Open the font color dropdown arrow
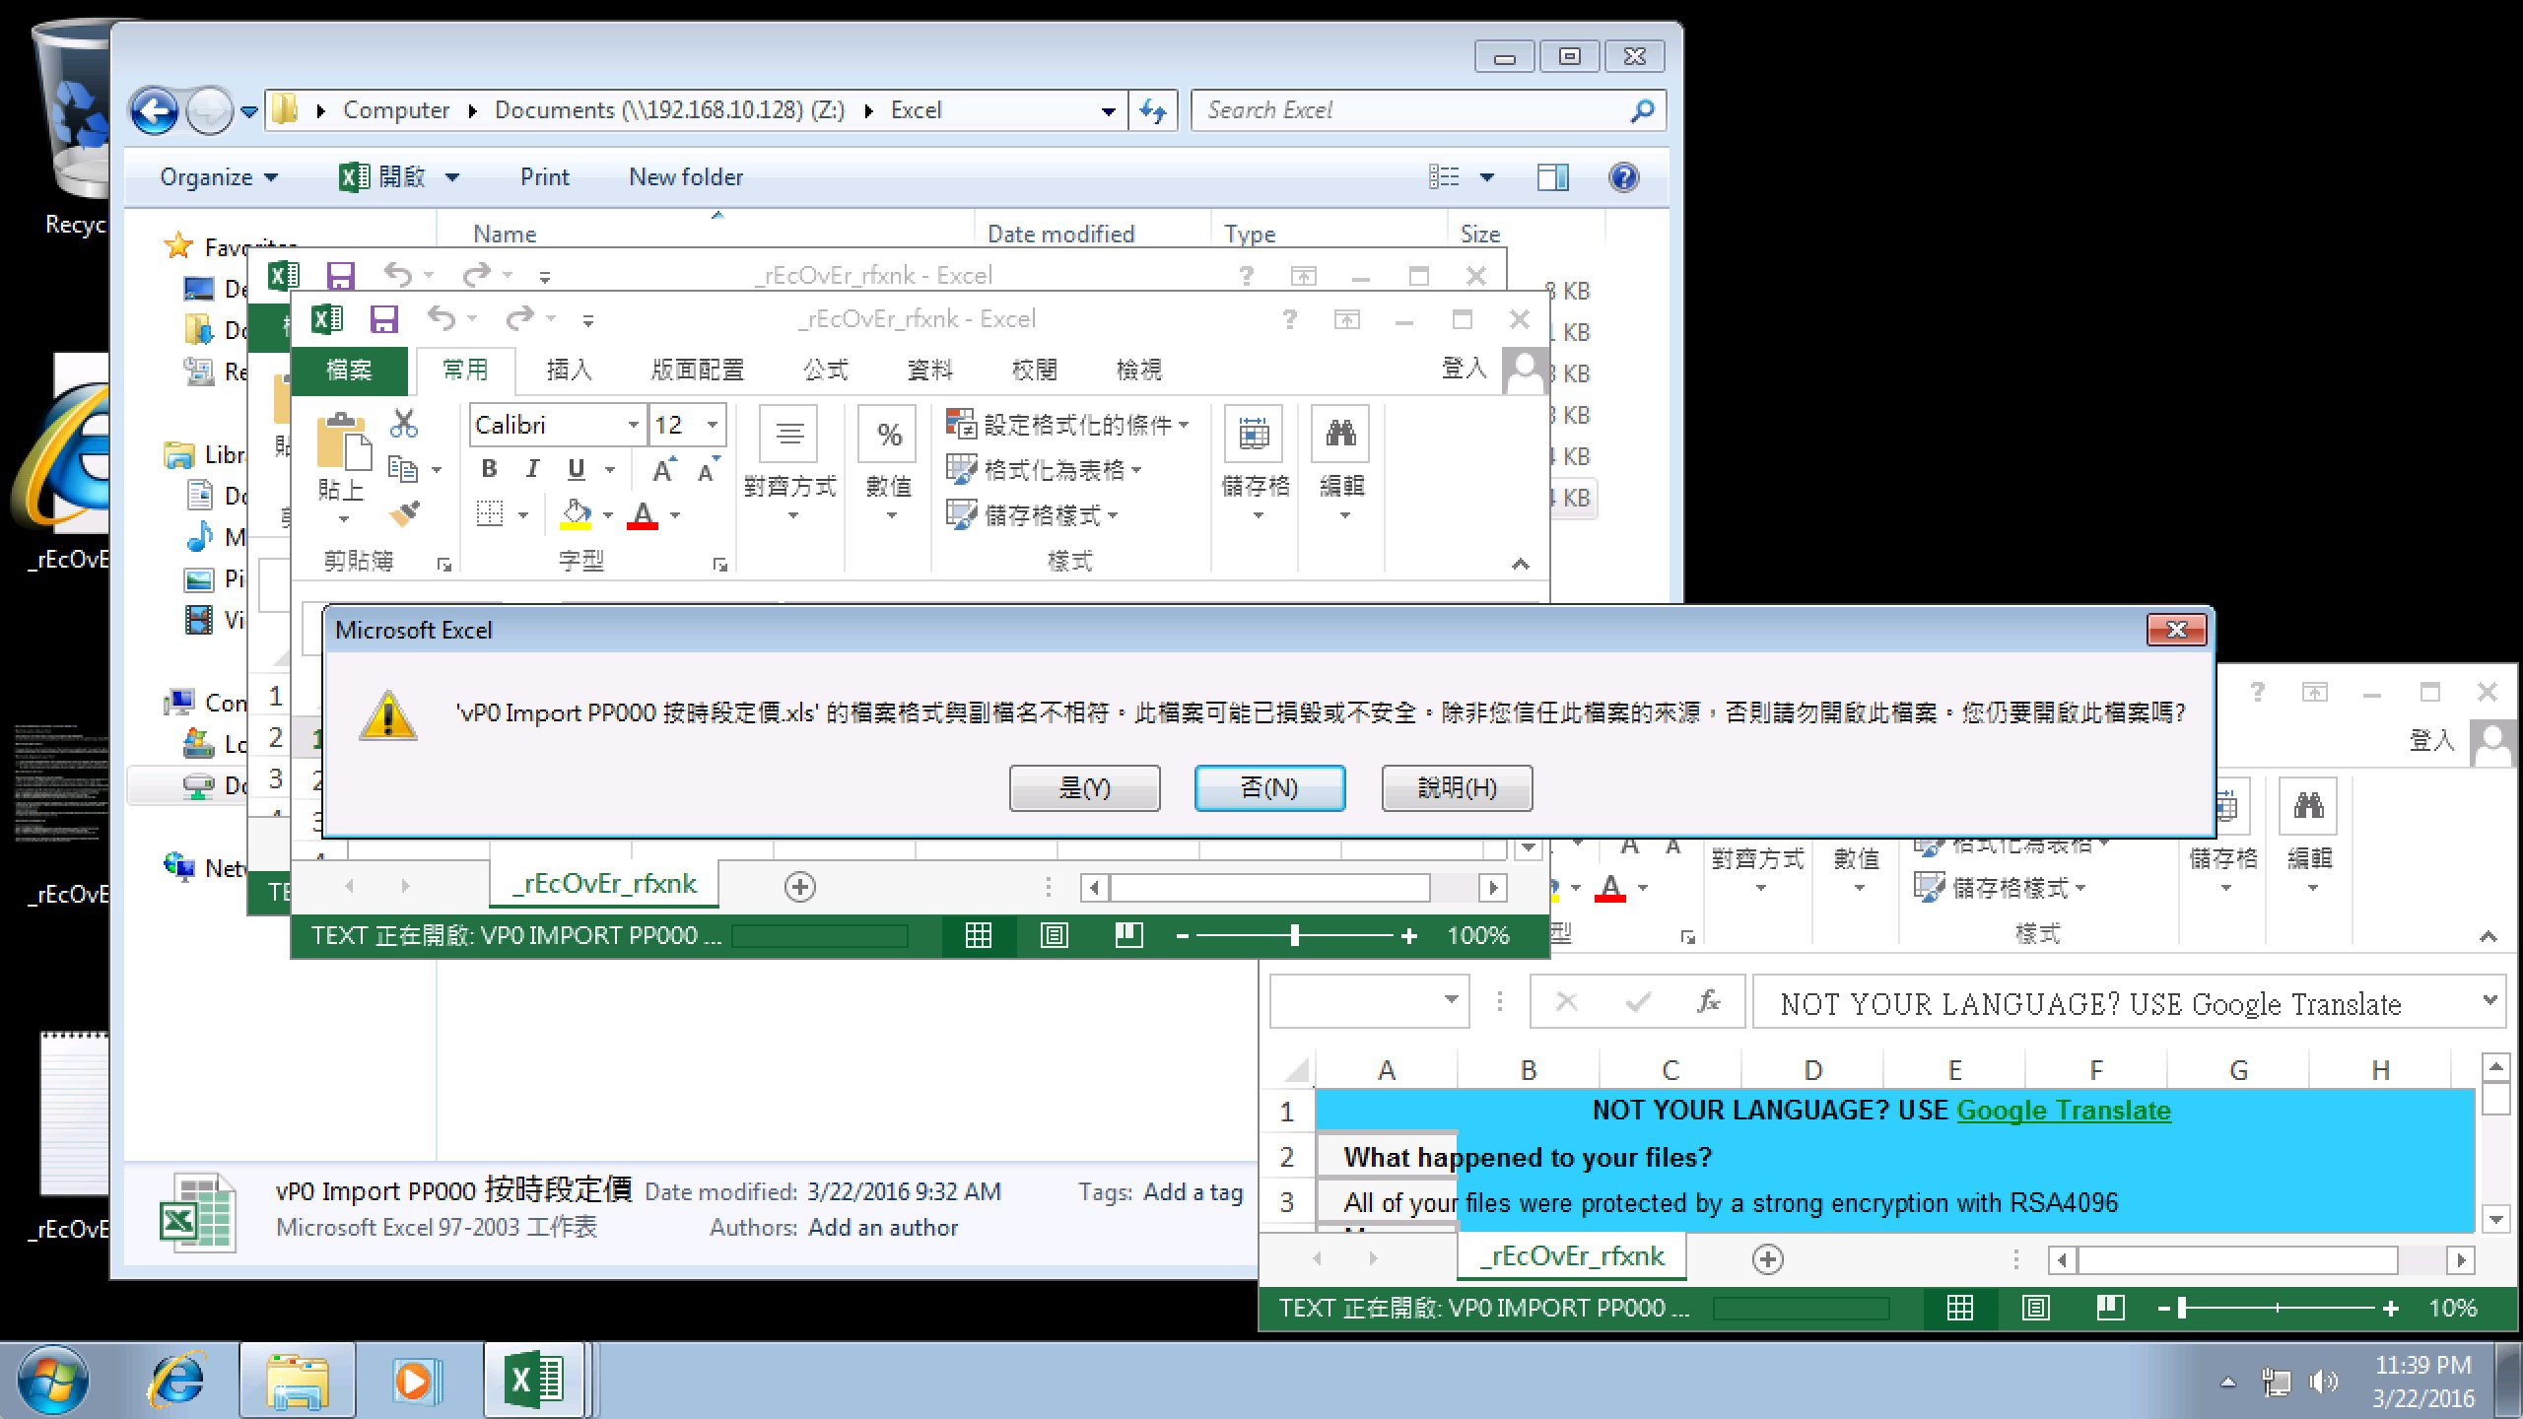Viewport: 2523px width, 1419px height. click(x=675, y=514)
